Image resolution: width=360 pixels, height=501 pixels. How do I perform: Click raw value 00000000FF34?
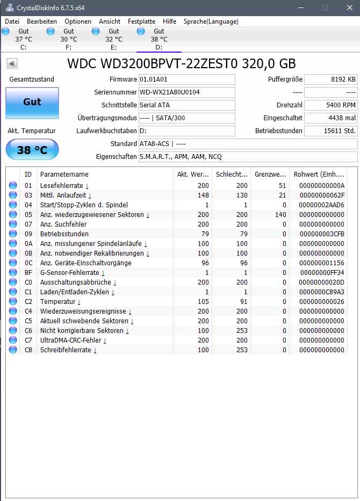coord(322,273)
